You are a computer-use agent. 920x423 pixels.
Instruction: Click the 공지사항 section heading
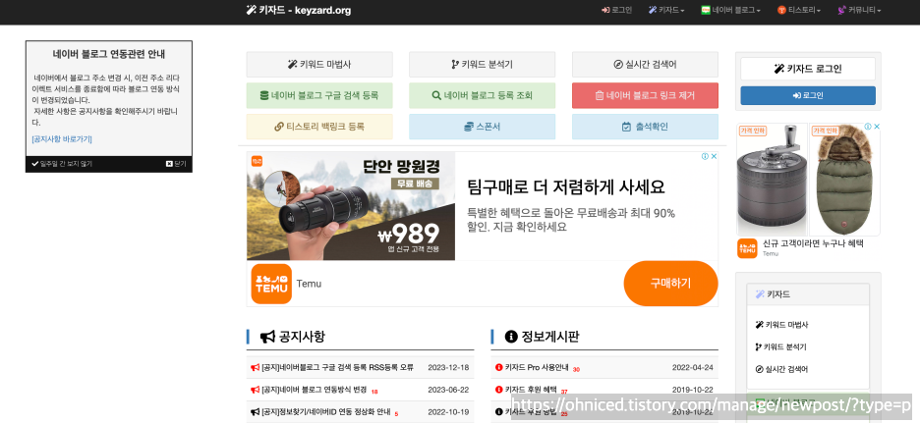pyautogui.click(x=302, y=337)
